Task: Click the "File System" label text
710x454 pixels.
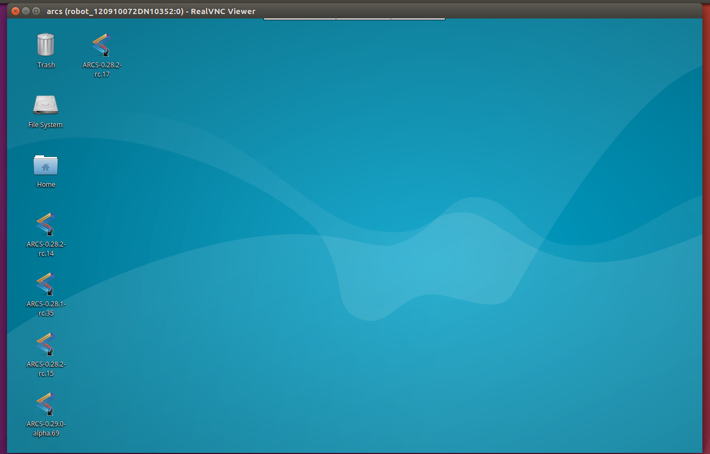Action: [x=46, y=125]
